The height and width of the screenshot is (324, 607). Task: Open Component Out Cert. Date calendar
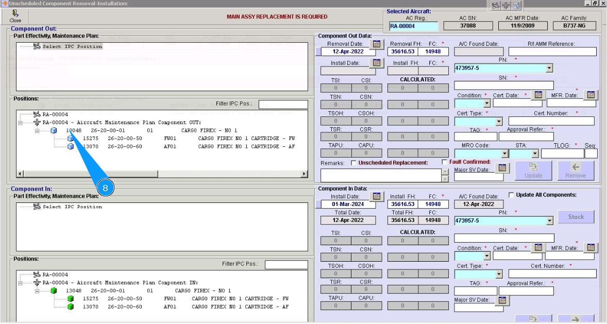click(538, 95)
